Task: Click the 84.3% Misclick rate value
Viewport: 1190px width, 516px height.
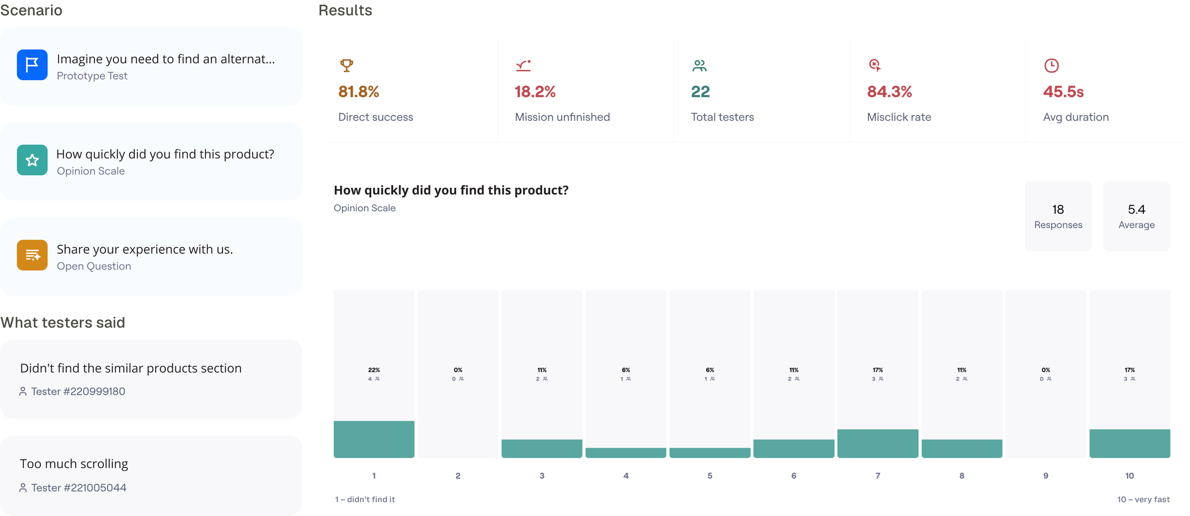Action: [x=890, y=92]
